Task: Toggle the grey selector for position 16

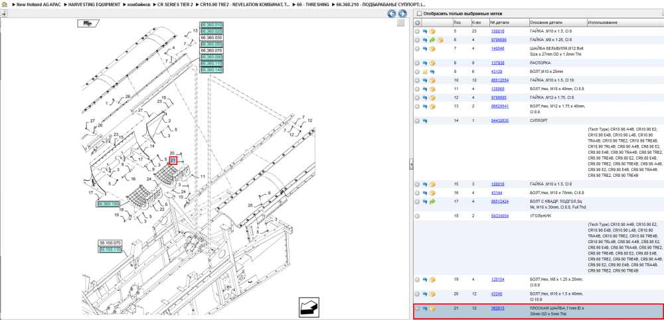Action: click(417, 193)
